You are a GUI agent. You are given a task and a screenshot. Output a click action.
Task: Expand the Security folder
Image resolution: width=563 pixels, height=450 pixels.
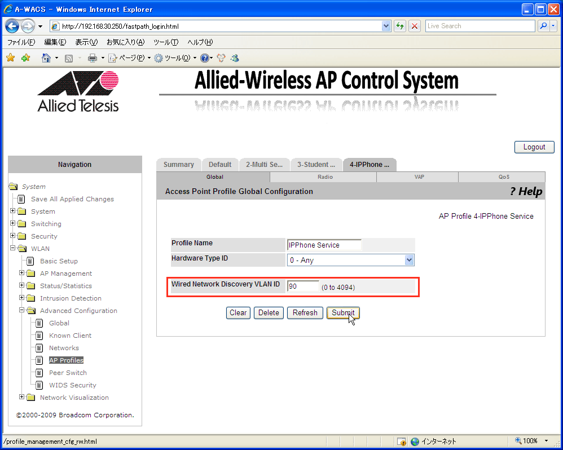click(12, 235)
